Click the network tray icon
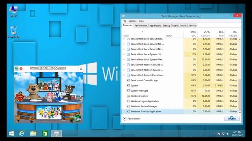Image resolution: width=252 pixels, height=141 pixels. pyautogui.click(x=223, y=134)
